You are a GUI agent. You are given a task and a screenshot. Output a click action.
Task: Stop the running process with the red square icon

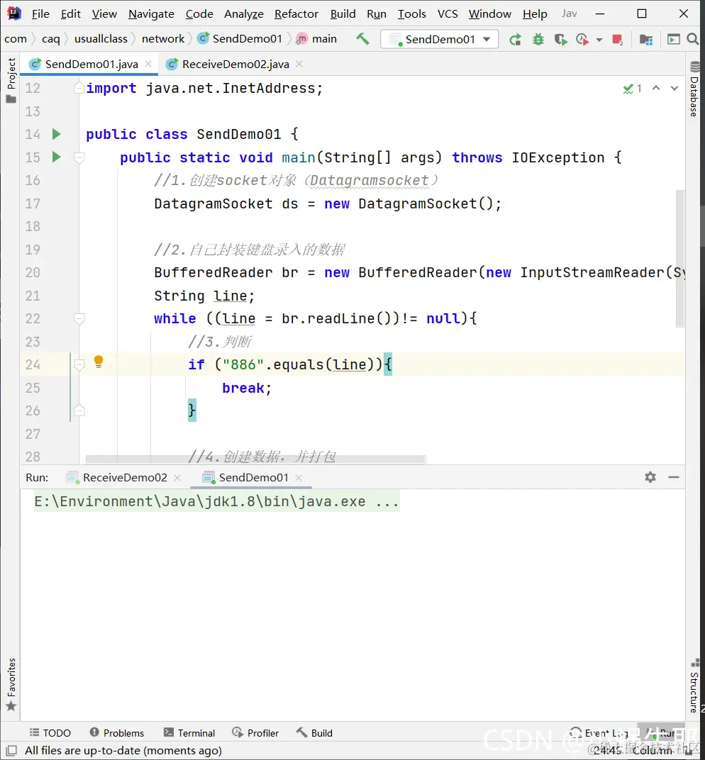(617, 39)
